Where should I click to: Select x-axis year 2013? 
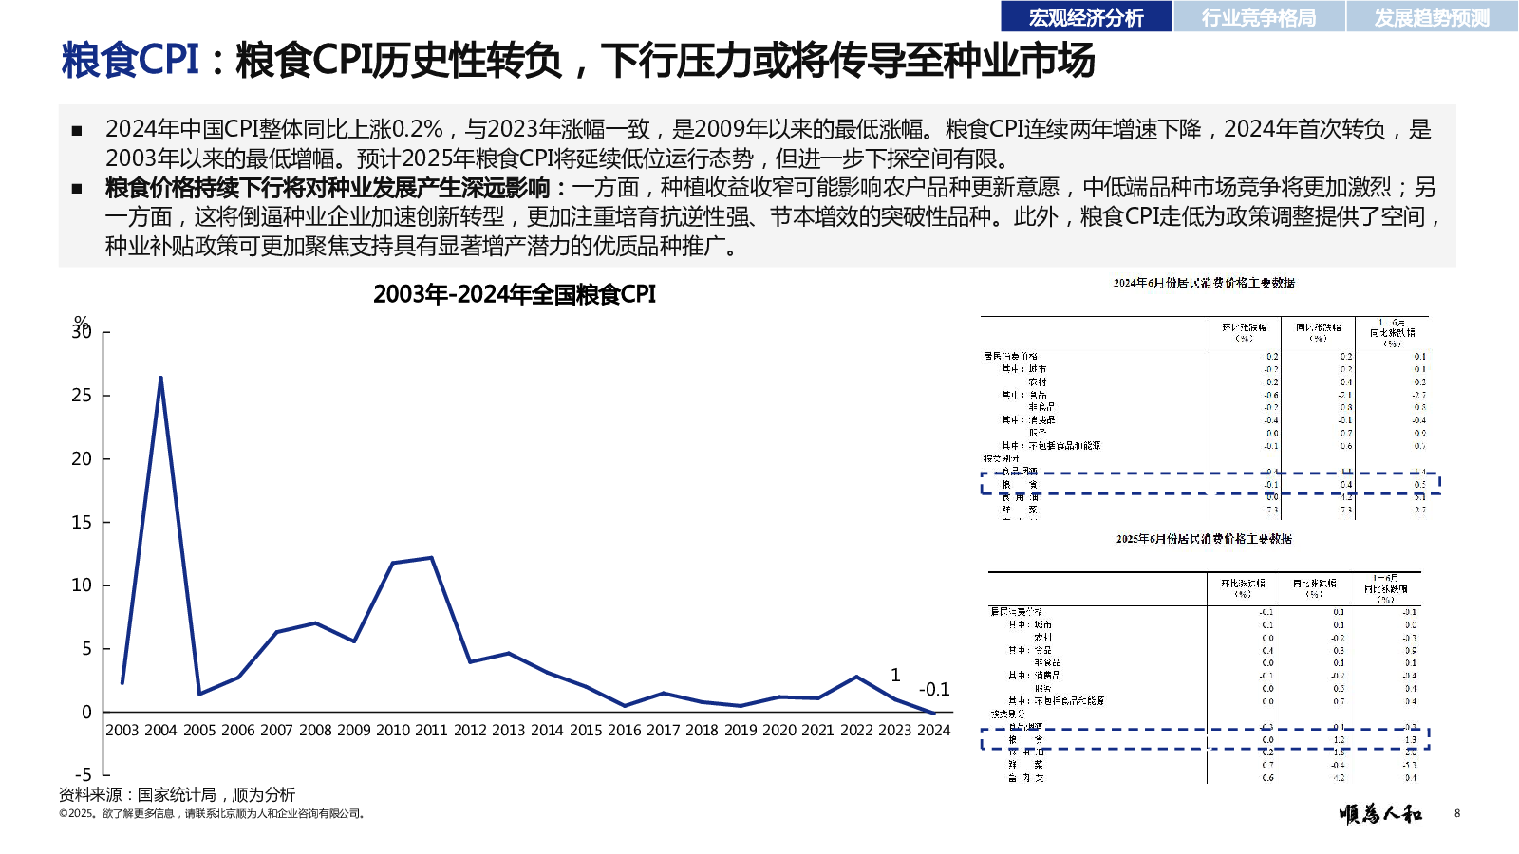pos(509,731)
